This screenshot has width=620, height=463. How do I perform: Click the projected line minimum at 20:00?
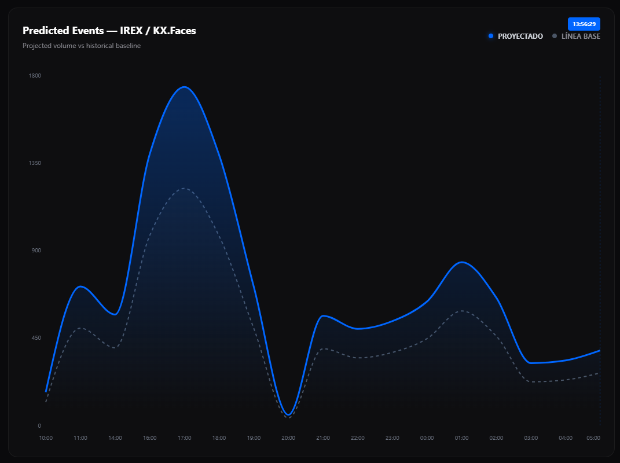288,415
